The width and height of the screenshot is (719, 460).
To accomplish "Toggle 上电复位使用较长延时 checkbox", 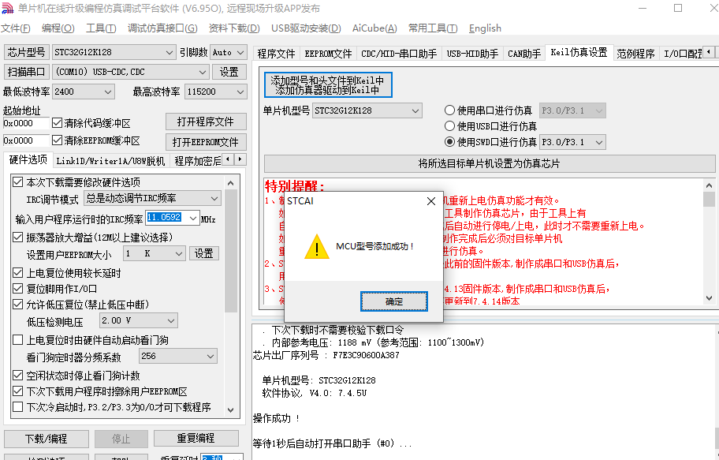I will coord(18,273).
